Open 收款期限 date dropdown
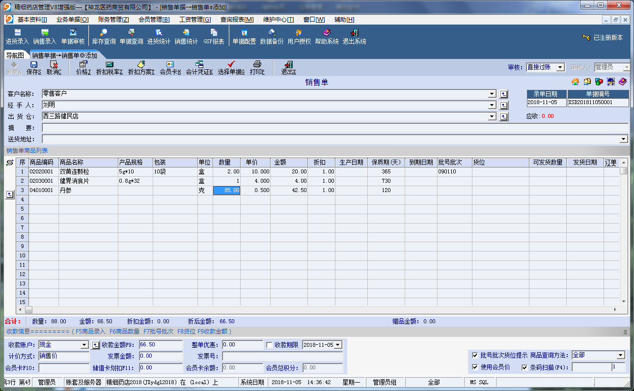Viewport: 634px width, 391px height. [x=338, y=345]
